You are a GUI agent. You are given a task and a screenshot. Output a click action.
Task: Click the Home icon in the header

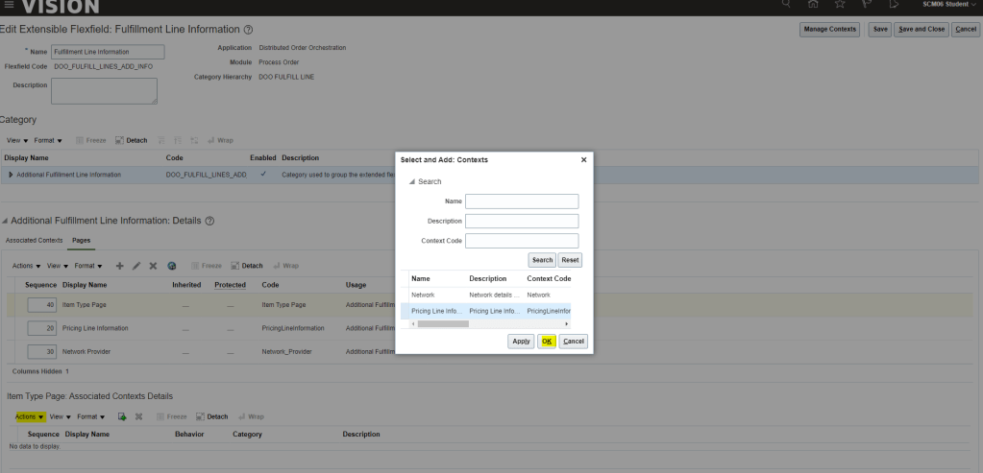813,5
